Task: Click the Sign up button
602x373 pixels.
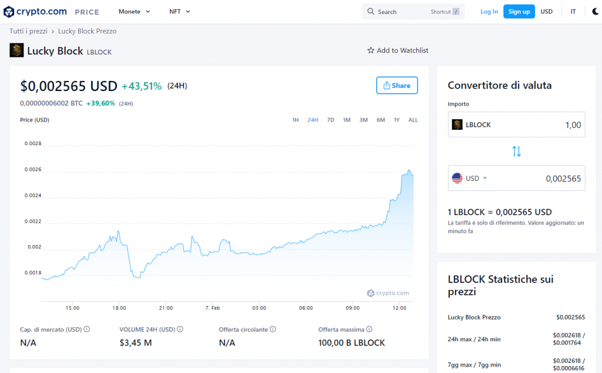Action: click(x=519, y=12)
